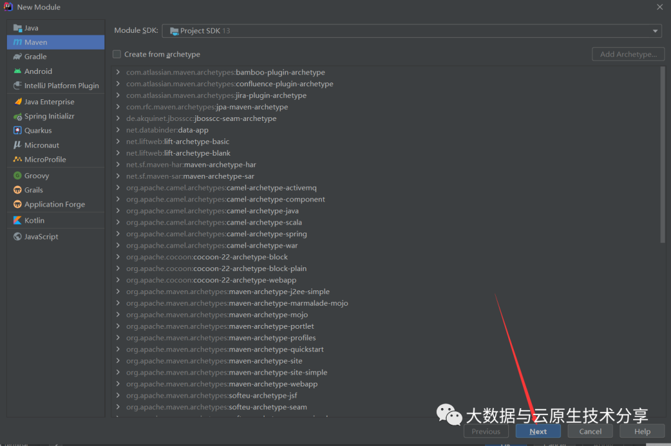This screenshot has width=671, height=446.
Task: Select Spring Initializr module type
Action: coord(56,116)
